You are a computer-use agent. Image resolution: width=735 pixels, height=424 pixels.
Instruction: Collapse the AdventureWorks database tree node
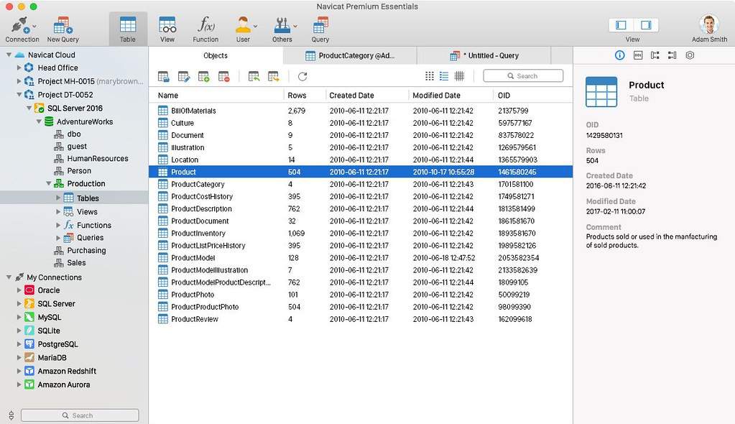[39, 121]
